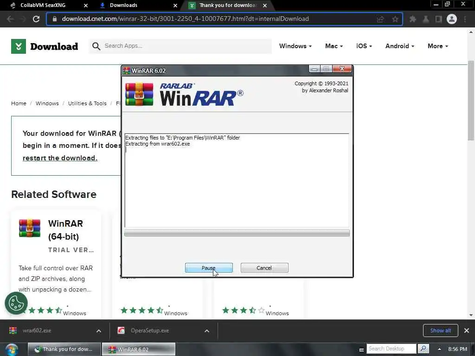Image resolution: width=475 pixels, height=356 pixels.
Task: Show hidden system tray icons
Action: [x=439, y=349]
